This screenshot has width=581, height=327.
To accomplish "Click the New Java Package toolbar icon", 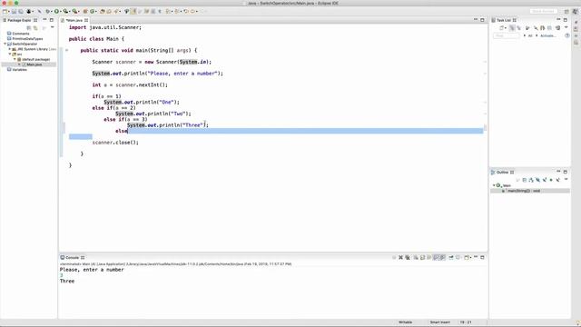I will click(85, 12).
